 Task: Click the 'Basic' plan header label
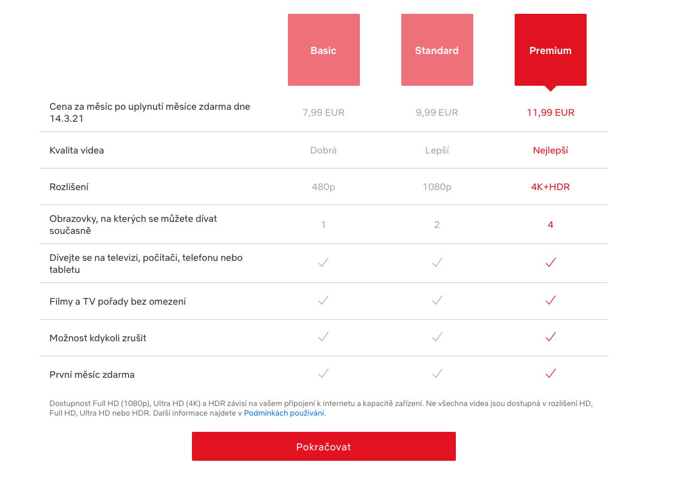[x=323, y=50]
